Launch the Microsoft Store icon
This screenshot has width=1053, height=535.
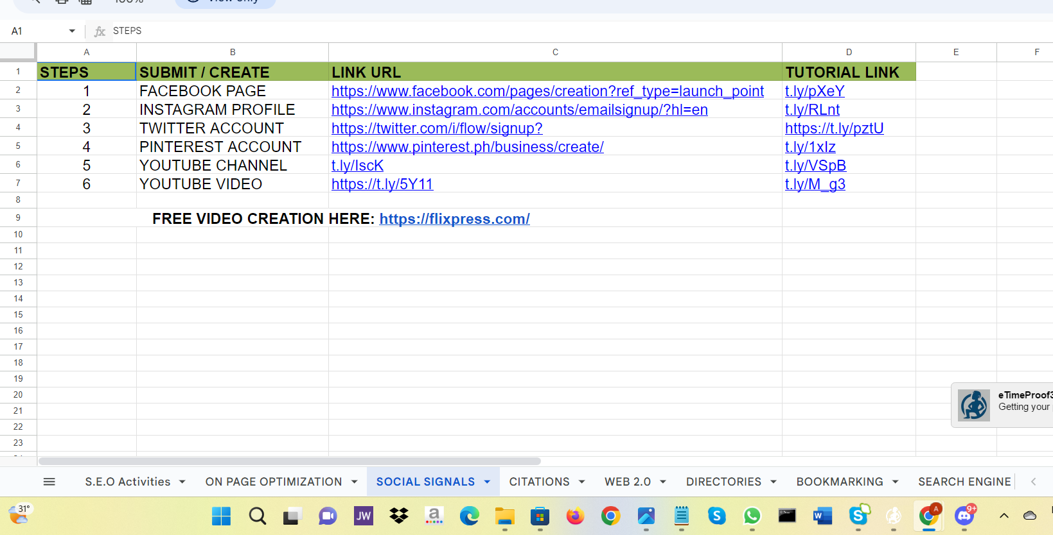(540, 516)
